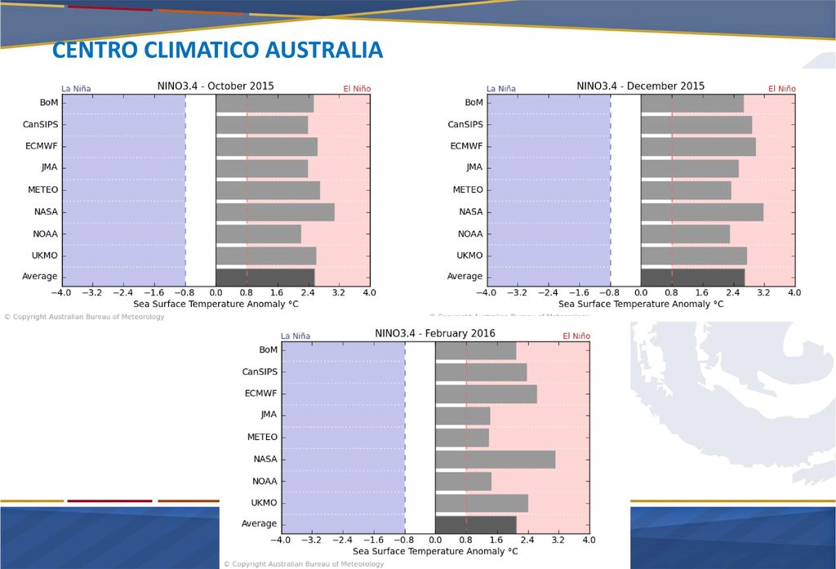Click the x-axis title under February 2016 chart
Viewport: 836px width, 569px height.
tap(435, 551)
